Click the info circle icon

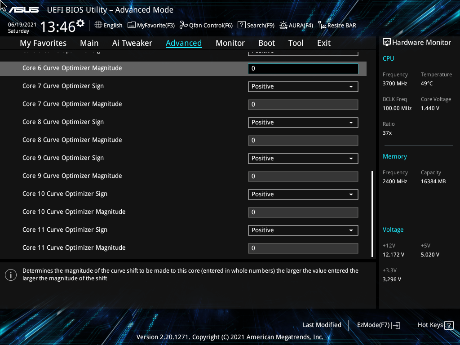[x=11, y=275]
